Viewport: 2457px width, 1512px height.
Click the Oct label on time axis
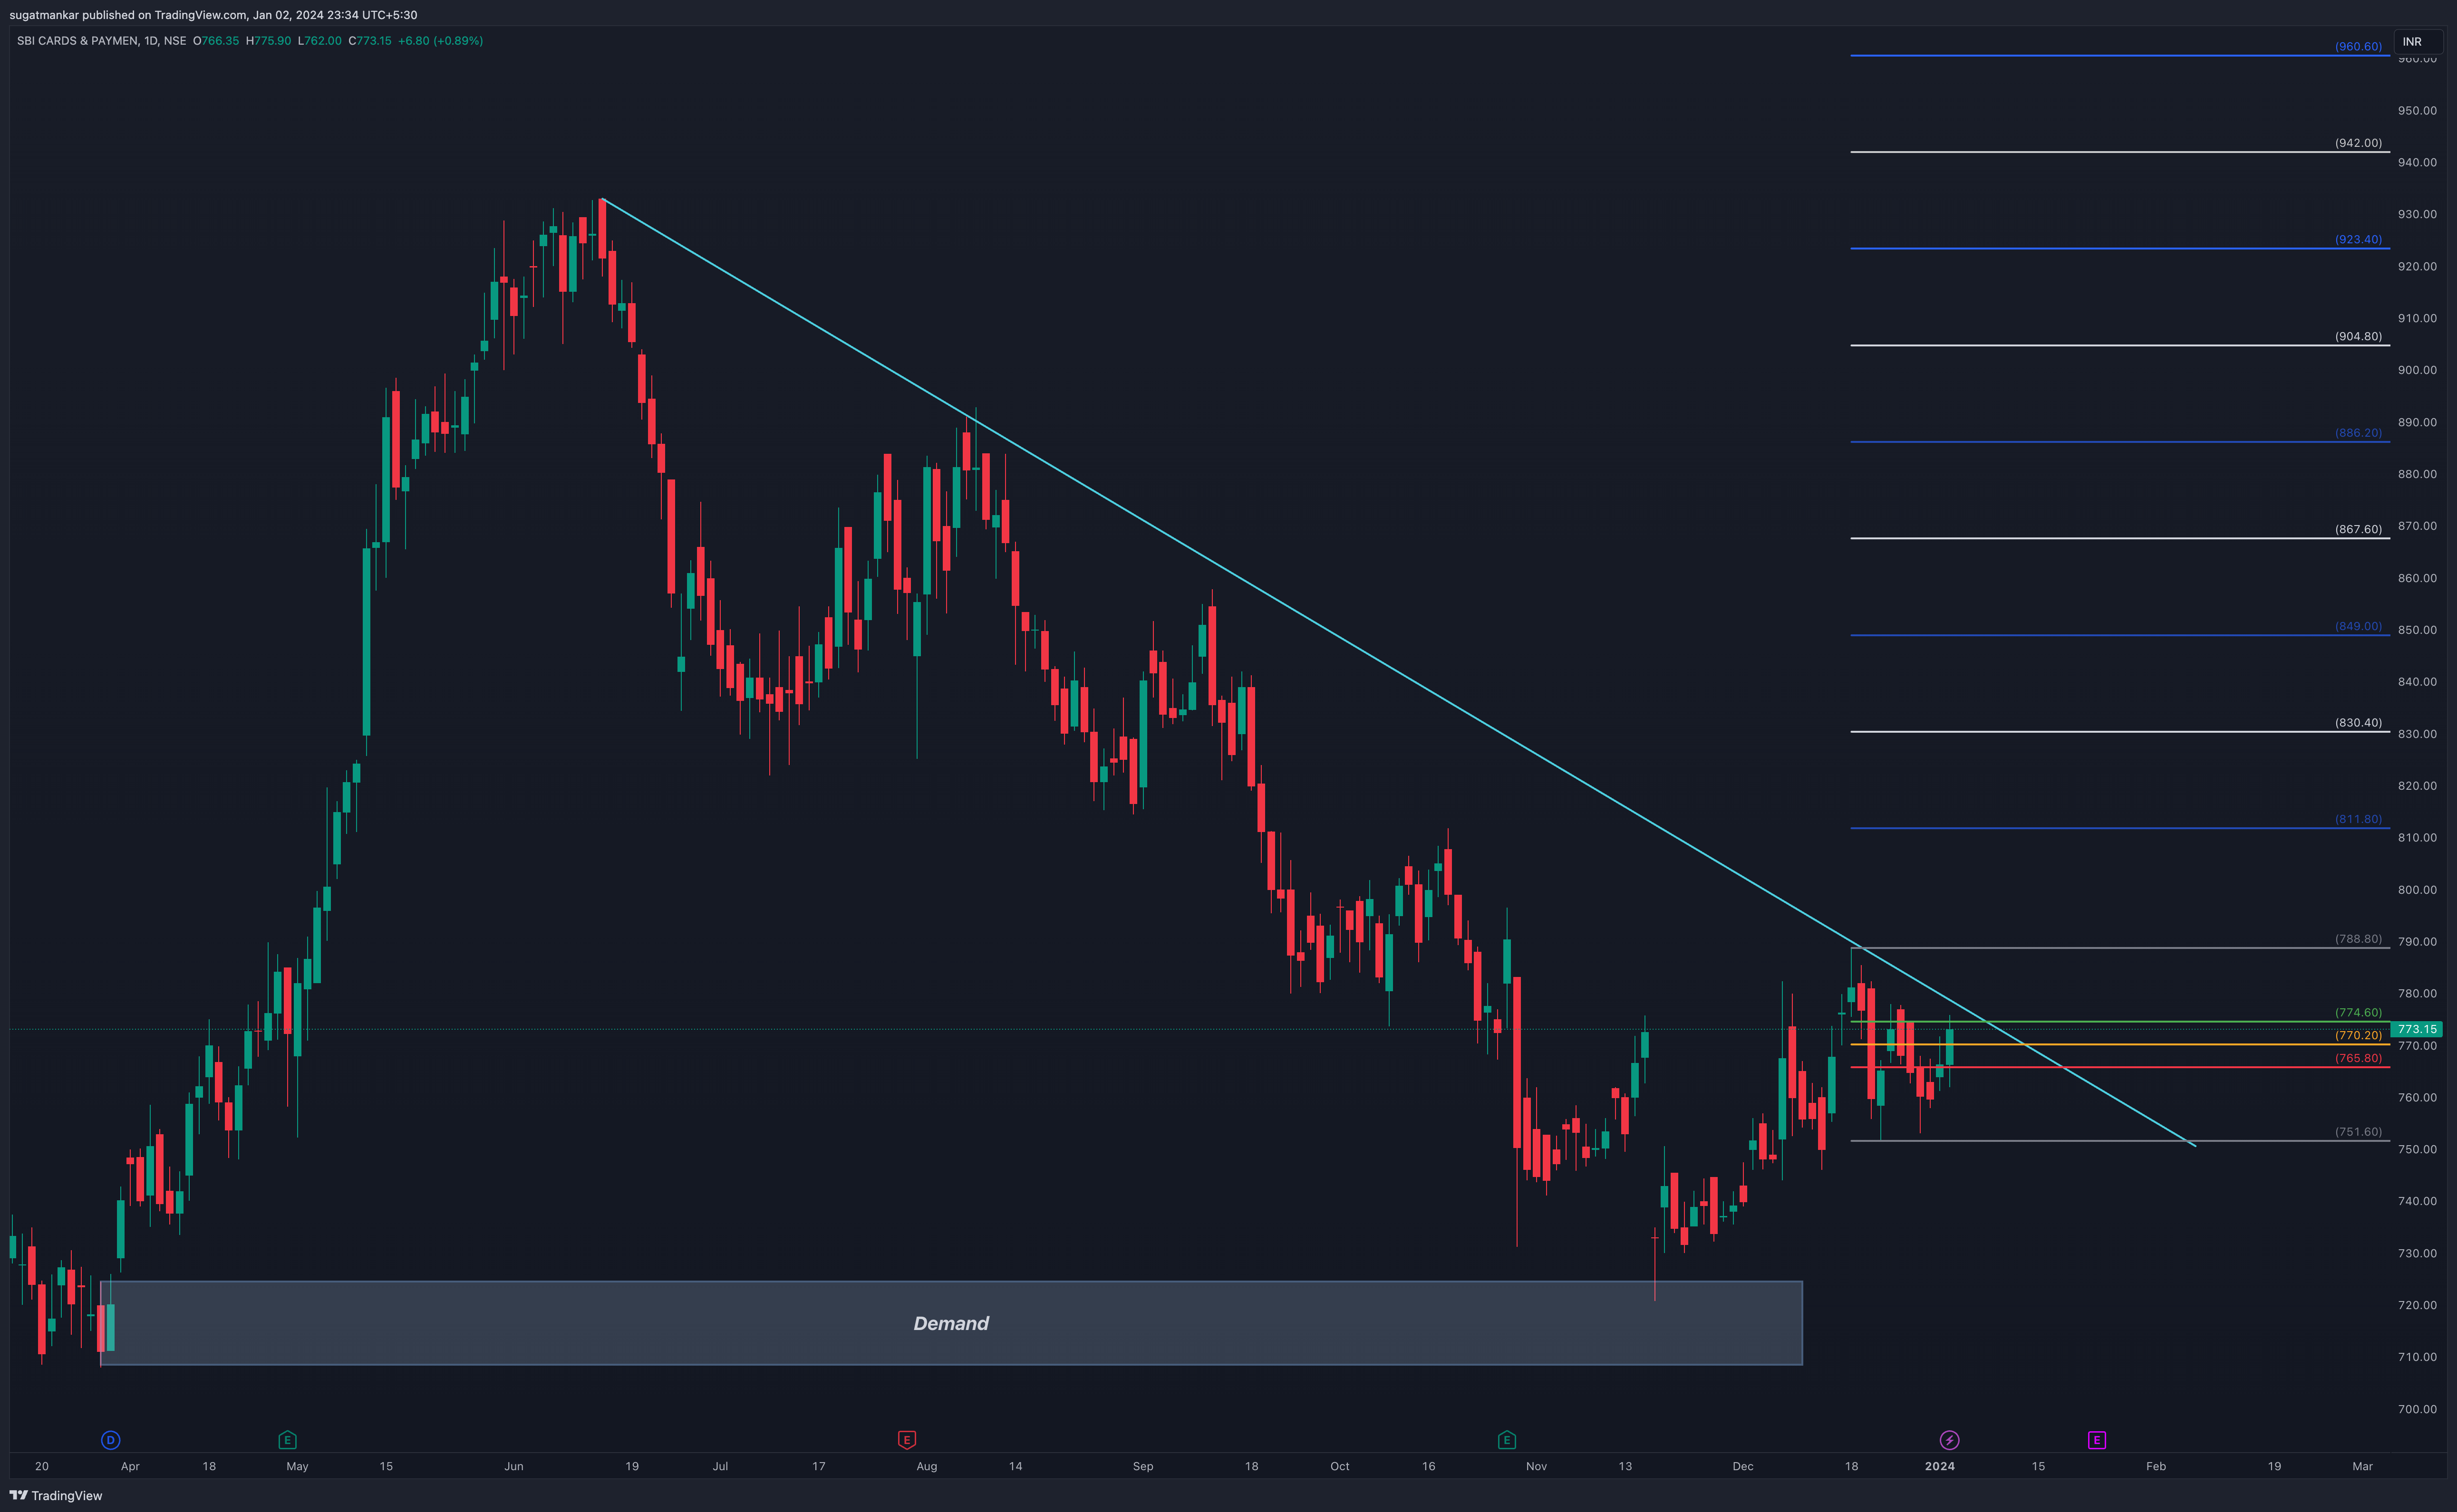(1340, 1466)
